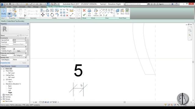Select the Rotate tool
Screen dimensions: 195x109
(52, 15)
